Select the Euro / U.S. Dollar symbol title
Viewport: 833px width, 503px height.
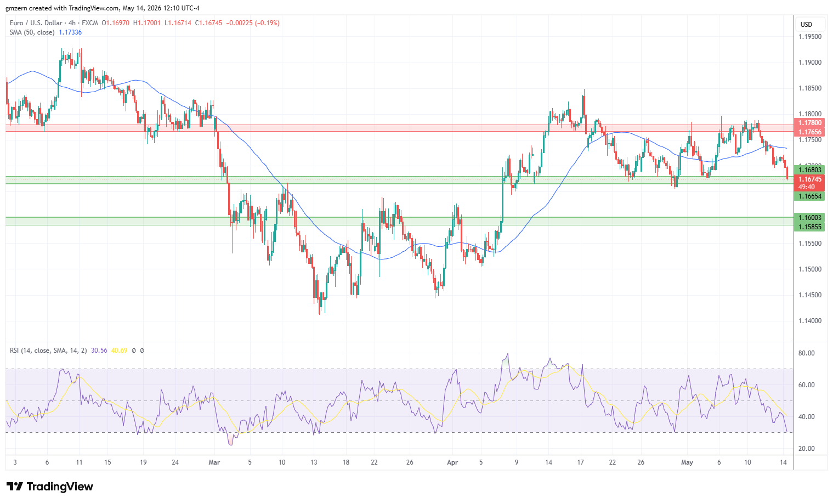coord(37,23)
